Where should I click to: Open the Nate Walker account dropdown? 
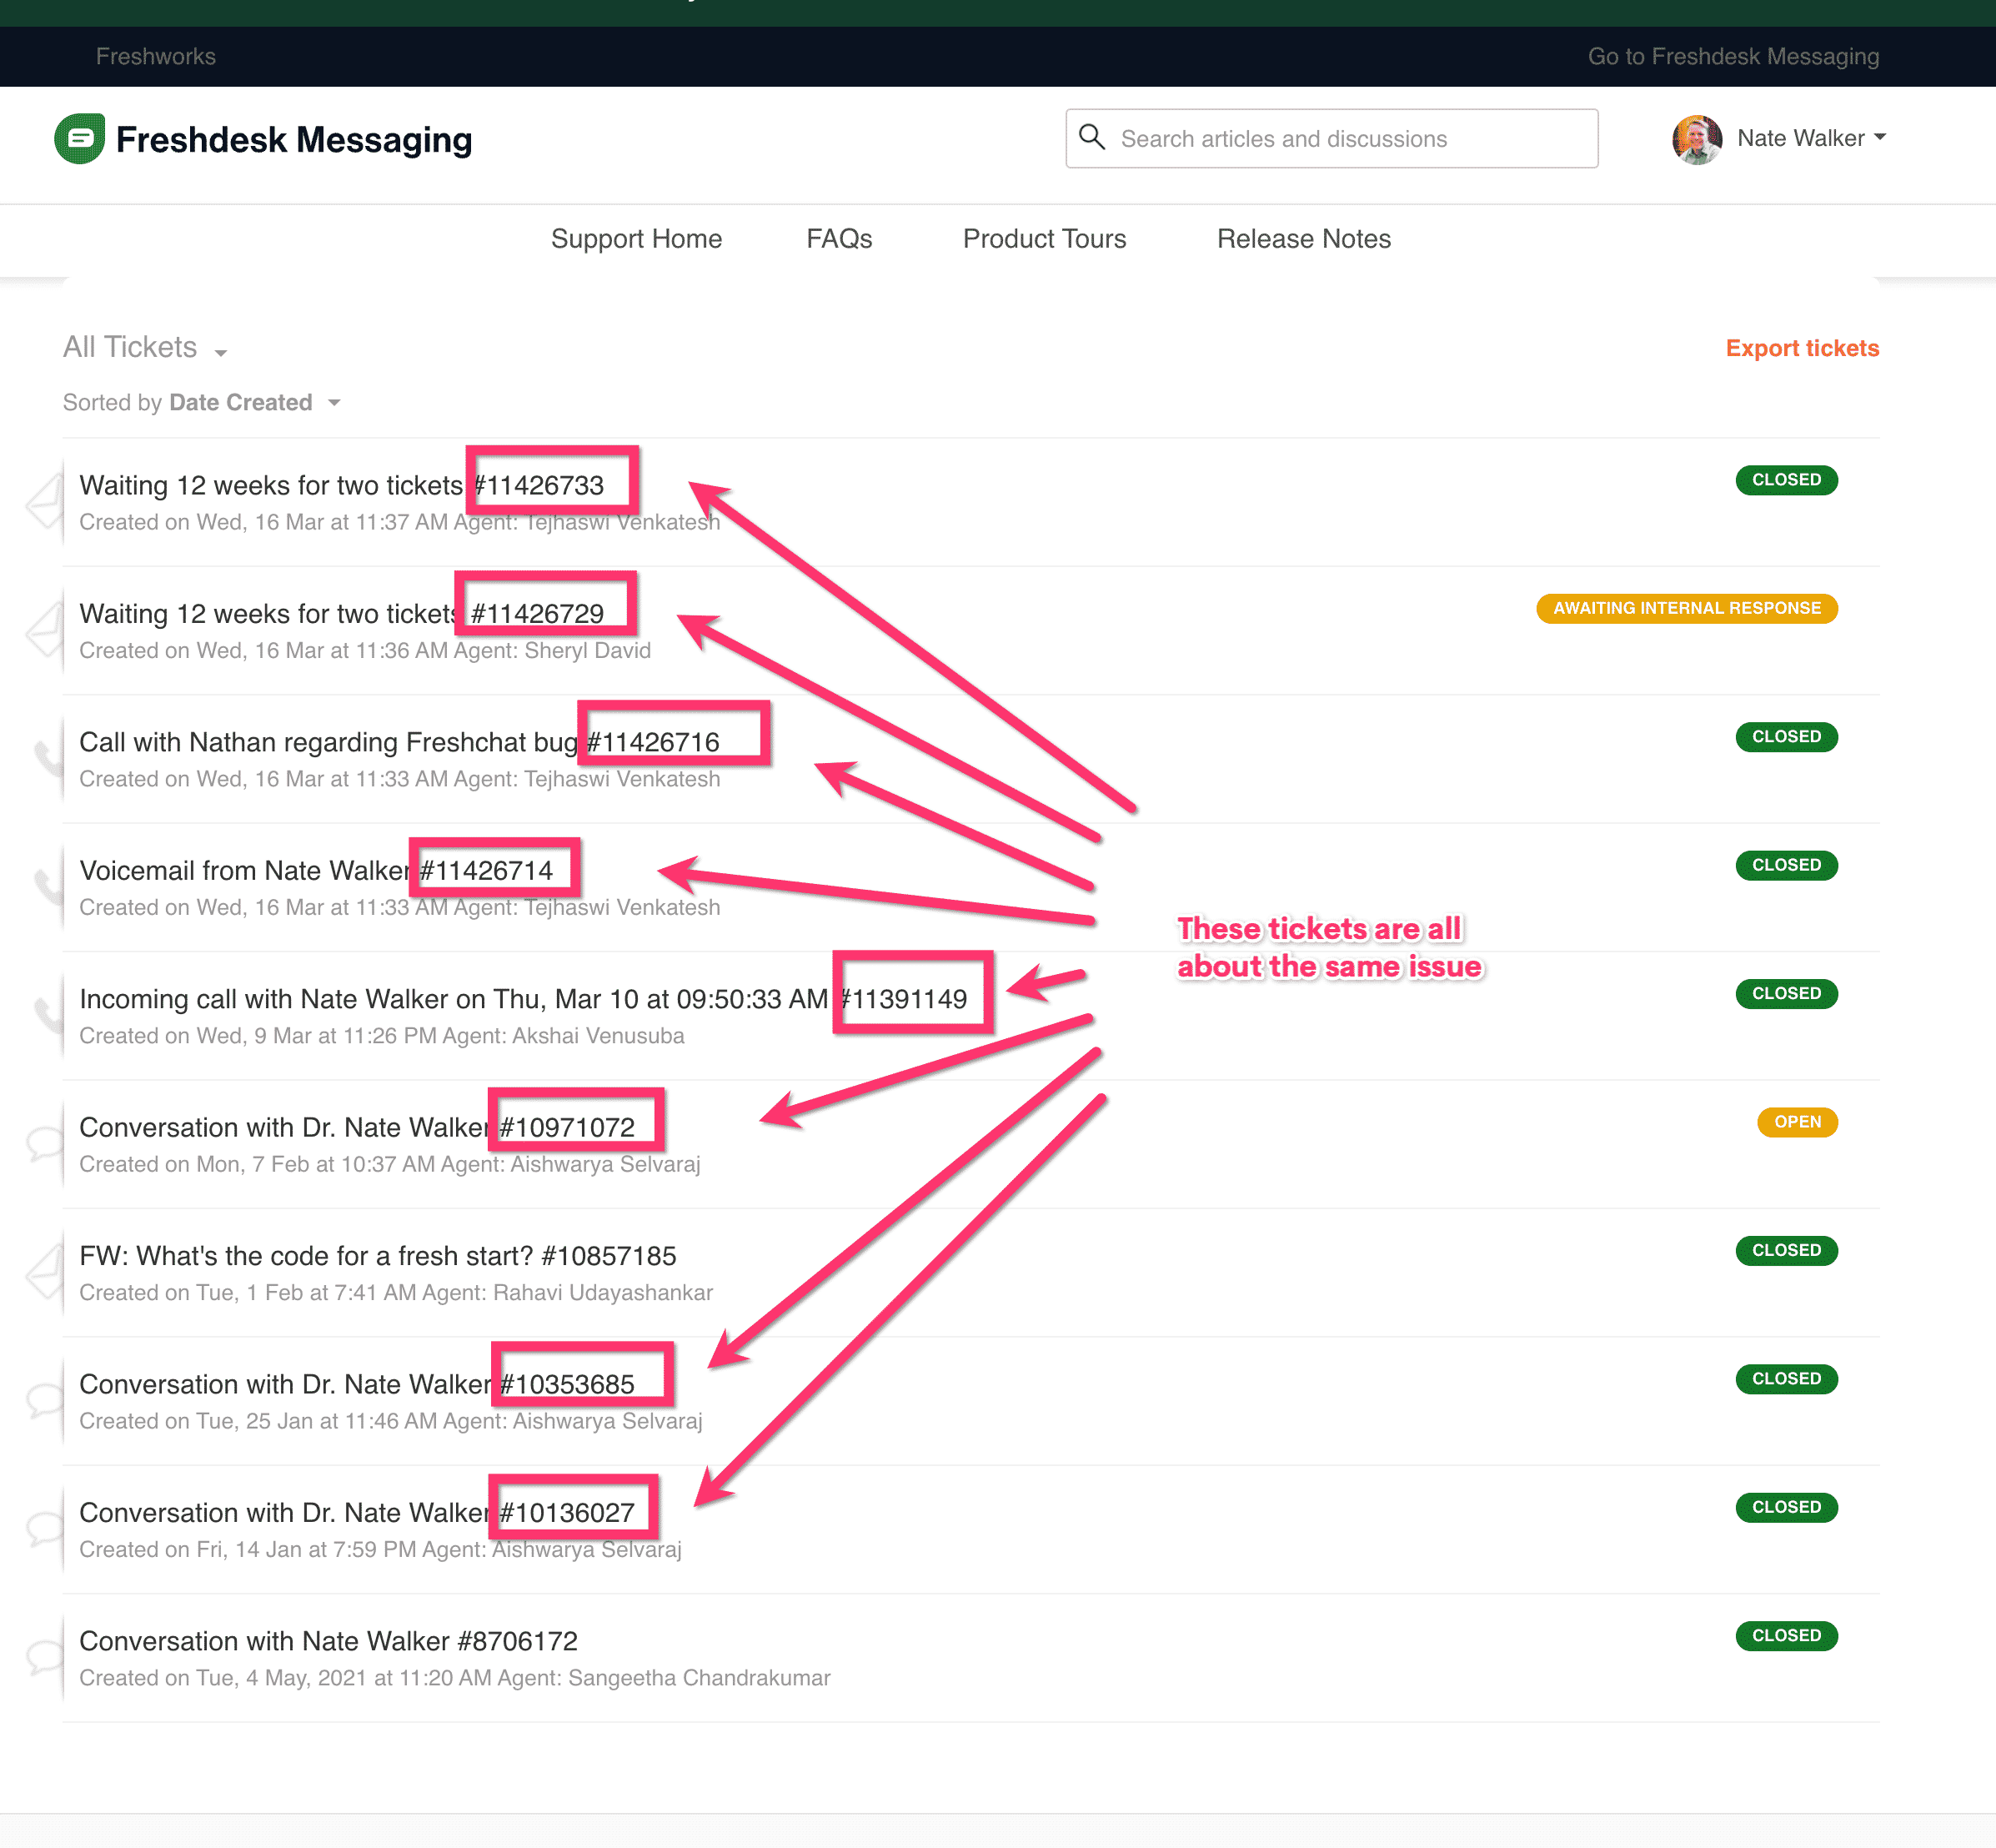point(1811,138)
